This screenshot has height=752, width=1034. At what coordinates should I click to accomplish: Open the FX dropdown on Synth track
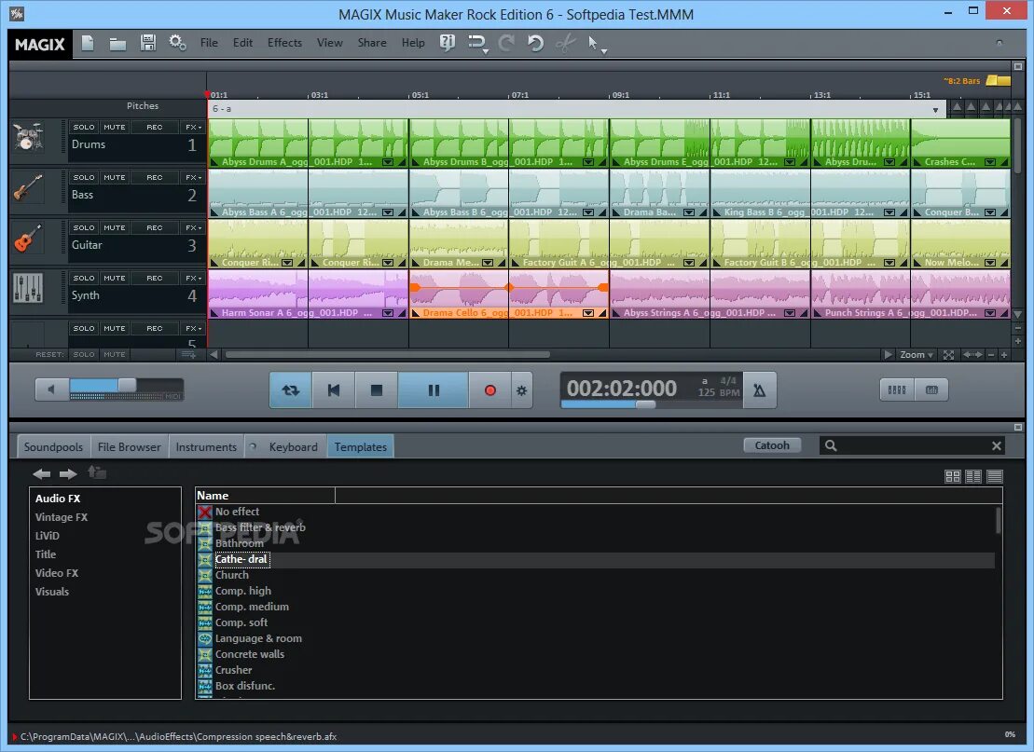pyautogui.click(x=193, y=278)
